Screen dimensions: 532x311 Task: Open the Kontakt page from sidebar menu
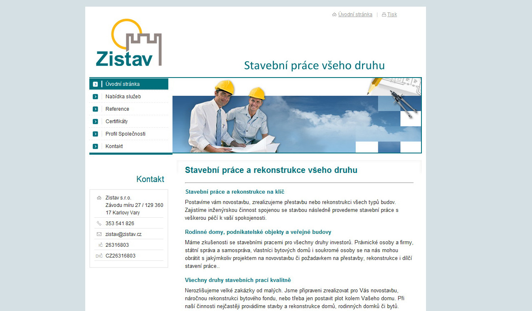114,146
